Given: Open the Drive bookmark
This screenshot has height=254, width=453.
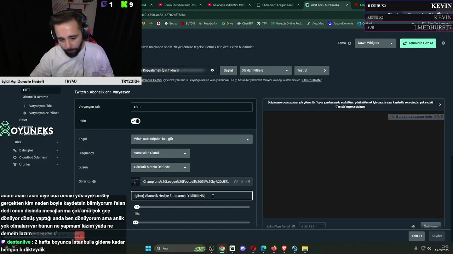Looking at the screenshot, I should [228, 24].
